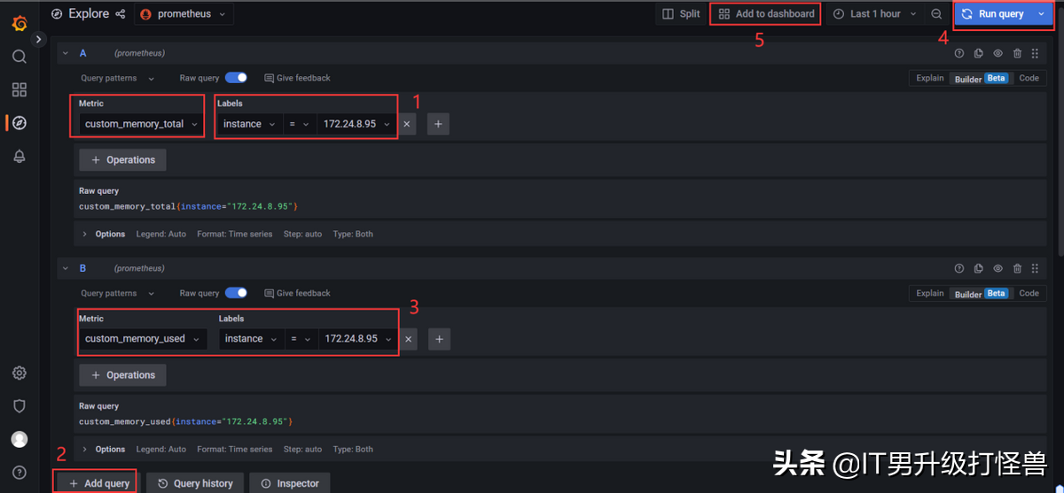Delete query B with trash icon
The height and width of the screenshot is (493, 1064).
pyautogui.click(x=1017, y=269)
